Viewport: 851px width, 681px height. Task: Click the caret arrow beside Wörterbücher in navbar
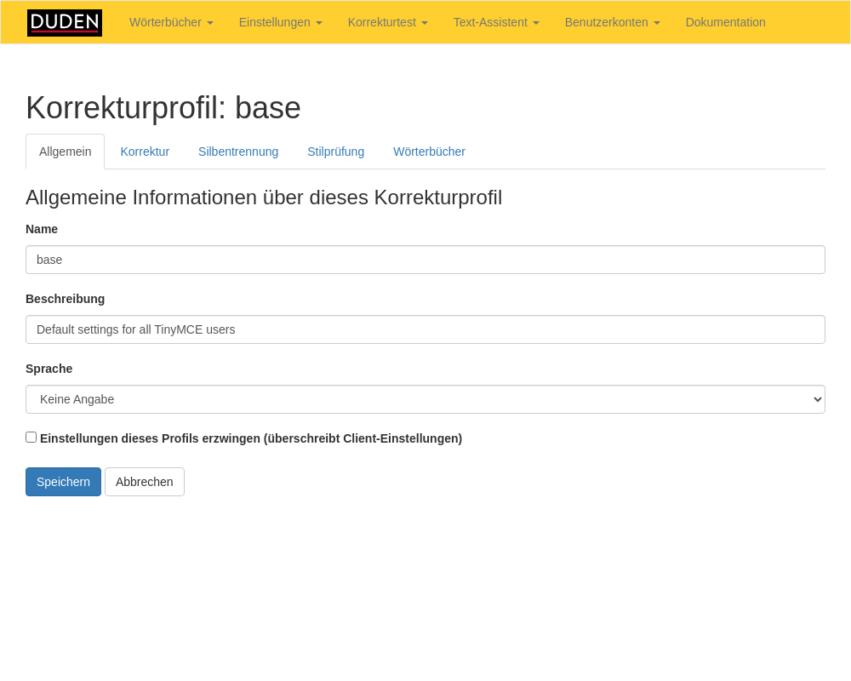210,23
